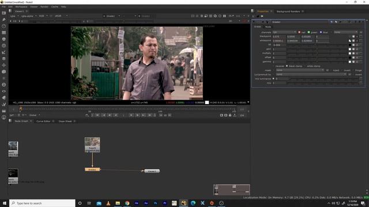Toggle the blue channel checkbox

coord(321,32)
